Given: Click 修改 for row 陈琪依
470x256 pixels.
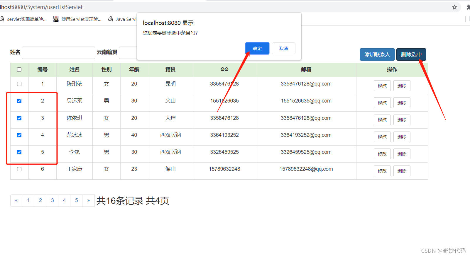Looking at the screenshot, I should [x=382, y=86].
